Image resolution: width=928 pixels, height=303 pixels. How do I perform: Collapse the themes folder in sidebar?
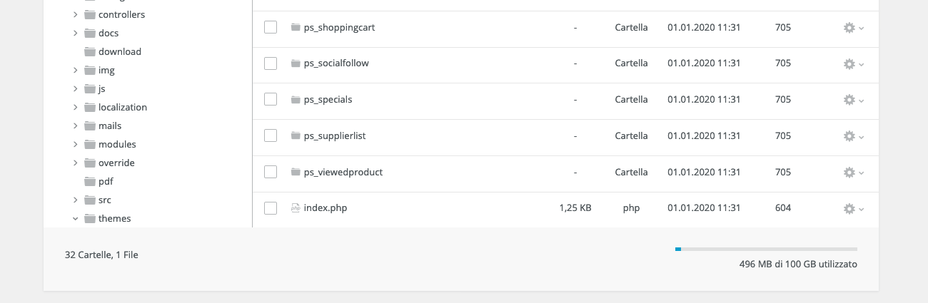(x=75, y=218)
